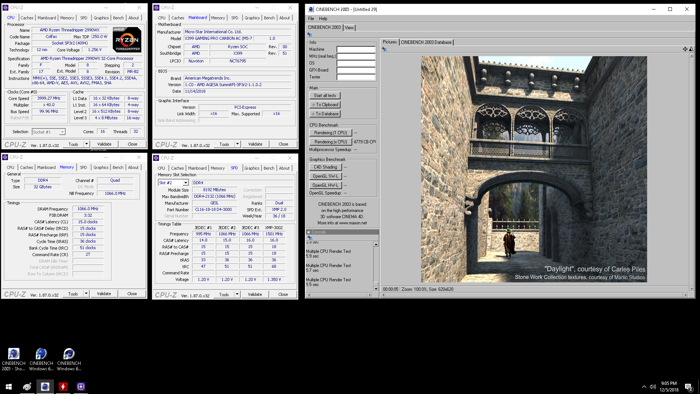Click title bar icon of CPU-Z SPD window
Image resolution: width=700 pixels, height=394 pixels.
click(156, 158)
